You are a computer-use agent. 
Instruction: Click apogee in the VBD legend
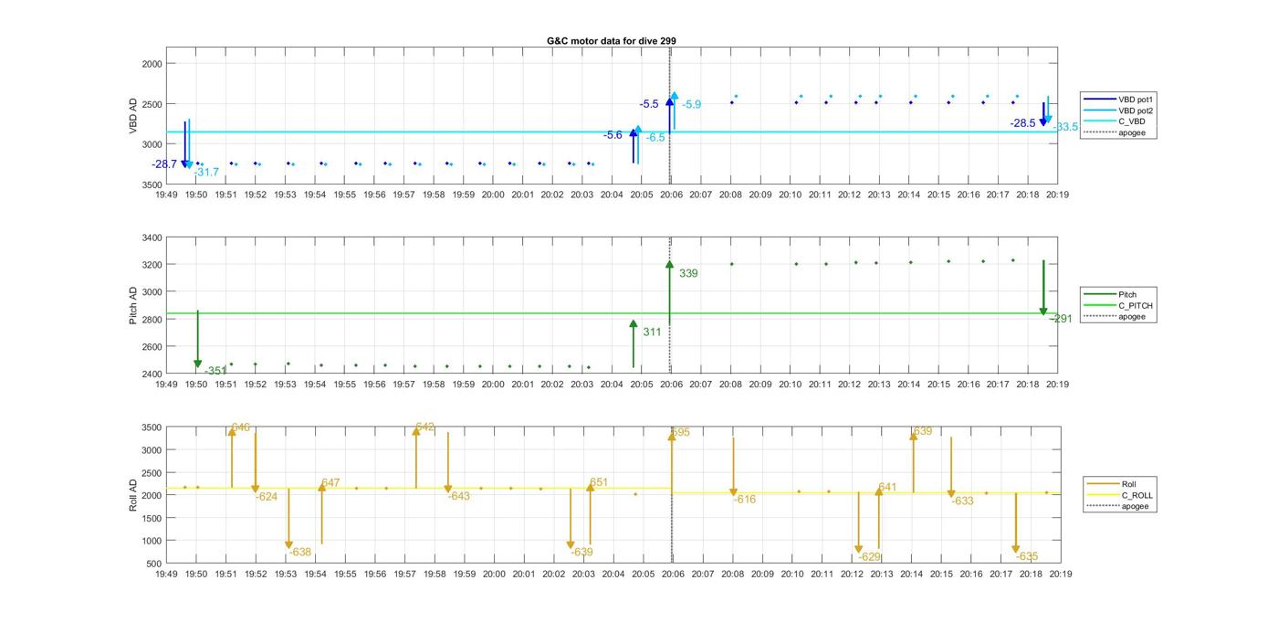[1131, 132]
